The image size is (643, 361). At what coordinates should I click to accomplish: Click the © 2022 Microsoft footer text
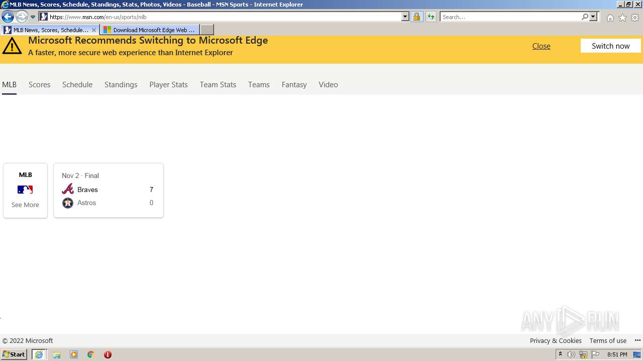[x=28, y=340]
